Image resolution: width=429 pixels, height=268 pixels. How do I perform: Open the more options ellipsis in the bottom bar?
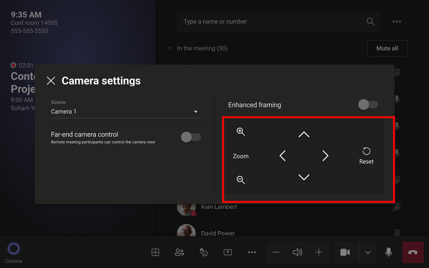[x=252, y=253]
